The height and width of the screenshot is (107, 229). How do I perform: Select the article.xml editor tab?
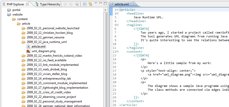pos(122,4)
